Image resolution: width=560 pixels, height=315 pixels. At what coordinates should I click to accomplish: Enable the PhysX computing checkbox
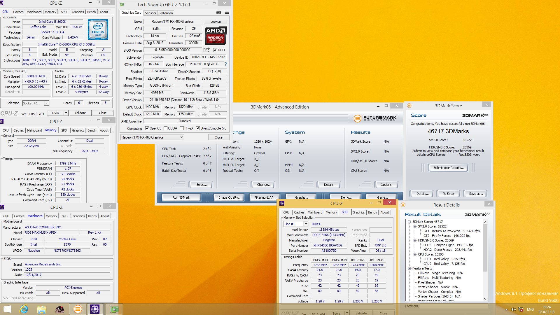tap(182, 128)
